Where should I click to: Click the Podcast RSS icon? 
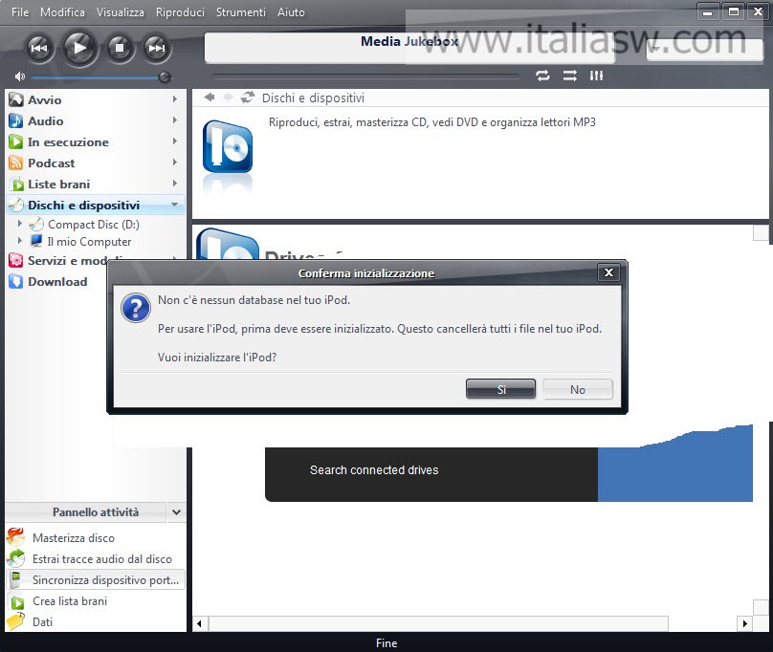15,163
